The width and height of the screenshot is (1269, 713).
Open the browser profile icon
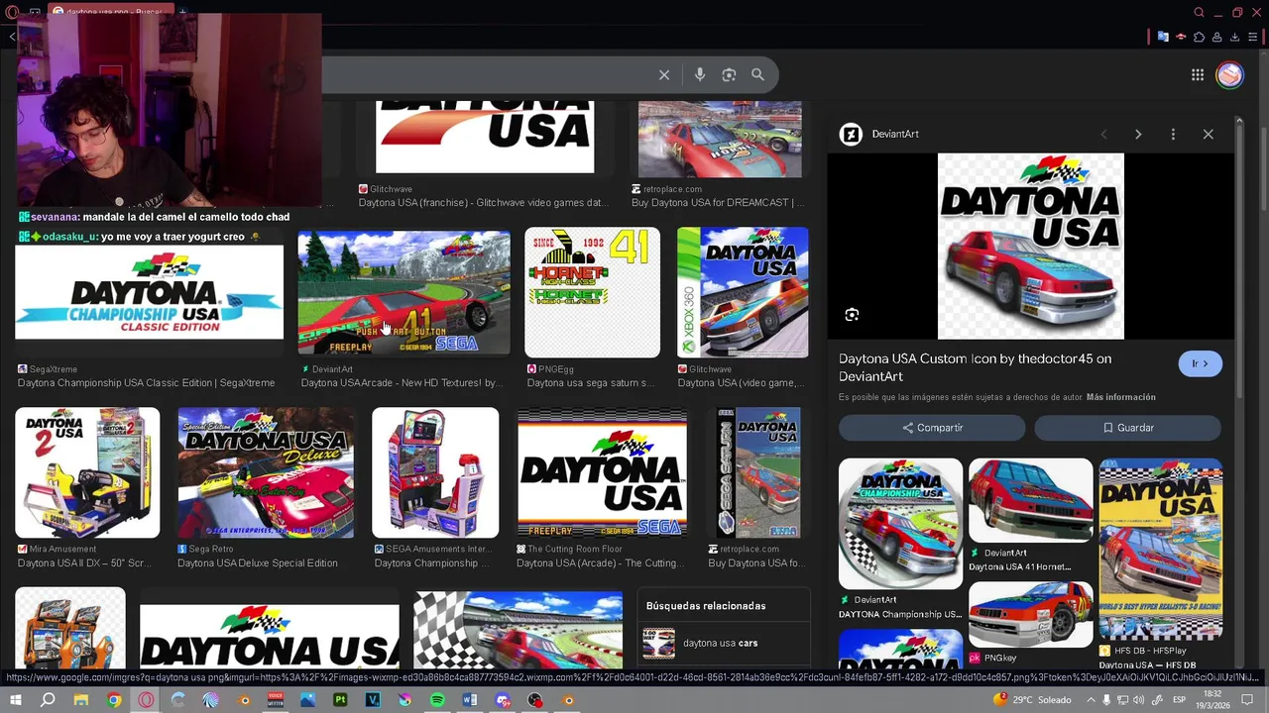(x=1216, y=37)
